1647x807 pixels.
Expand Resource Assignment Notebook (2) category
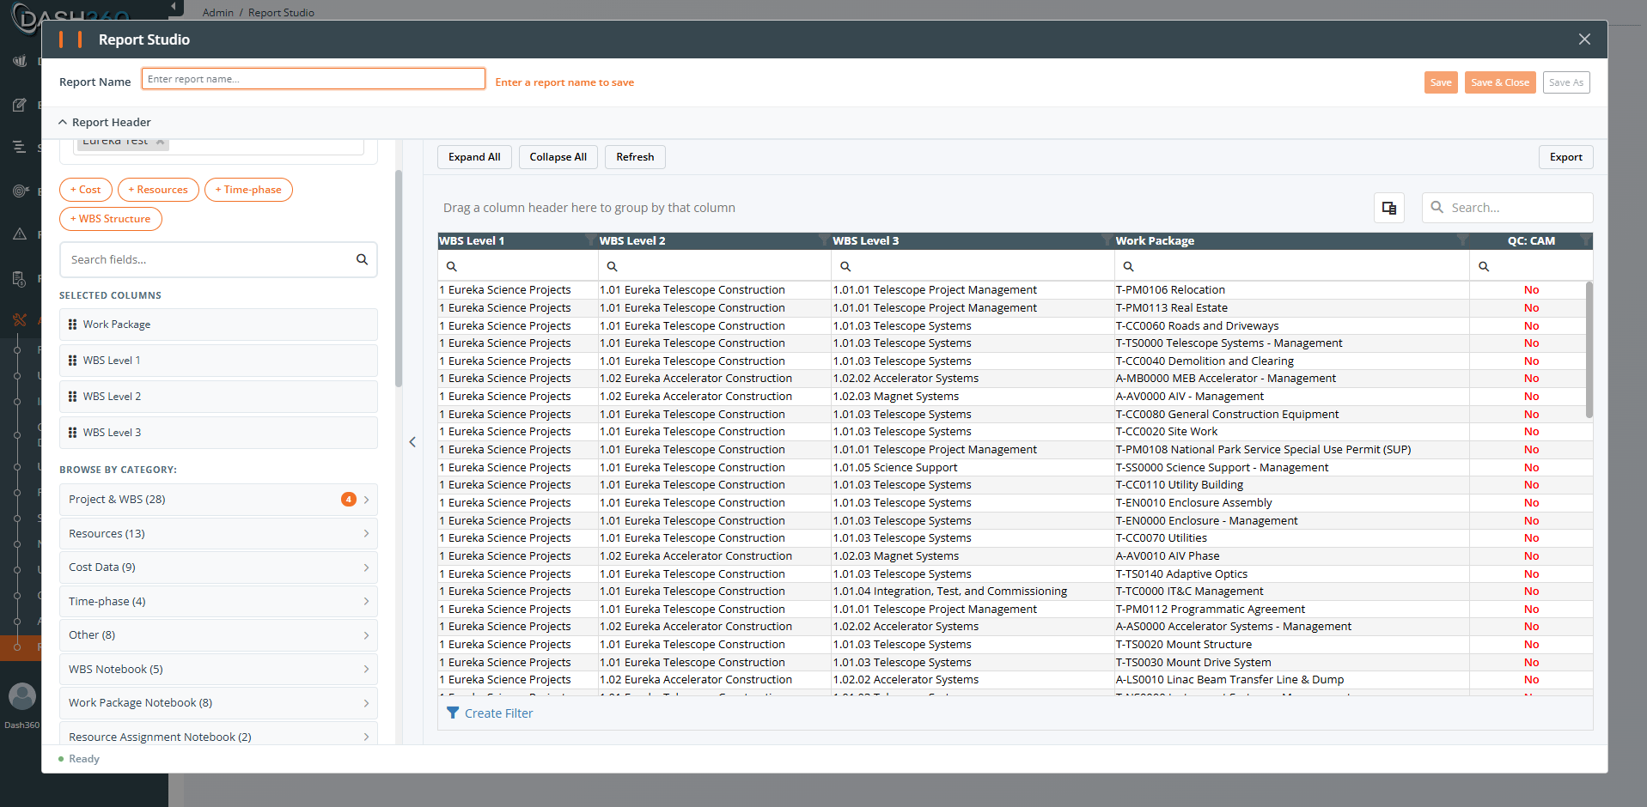(x=218, y=734)
